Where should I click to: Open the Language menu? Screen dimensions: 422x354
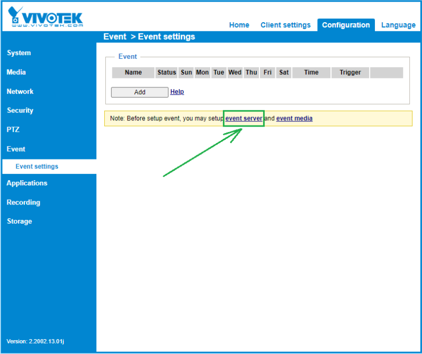pos(398,25)
